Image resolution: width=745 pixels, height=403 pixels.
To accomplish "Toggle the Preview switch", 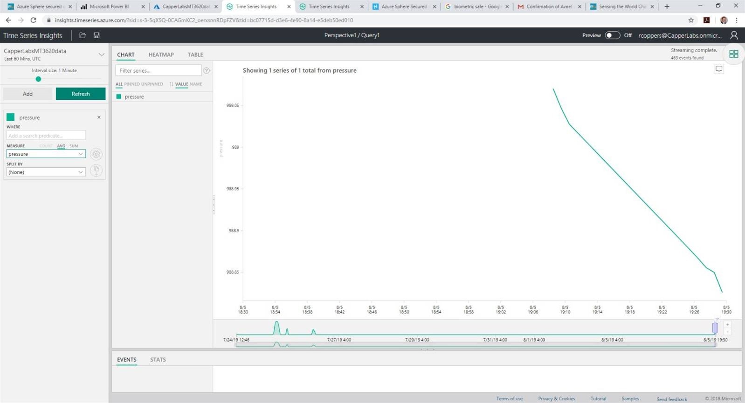I will [x=612, y=35].
